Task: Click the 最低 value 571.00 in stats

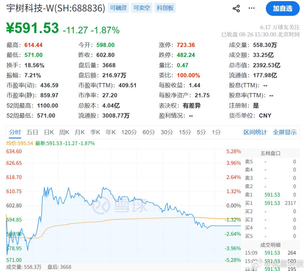Action: coord(34,55)
